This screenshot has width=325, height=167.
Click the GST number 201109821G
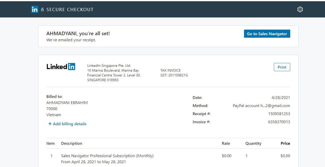174,75
